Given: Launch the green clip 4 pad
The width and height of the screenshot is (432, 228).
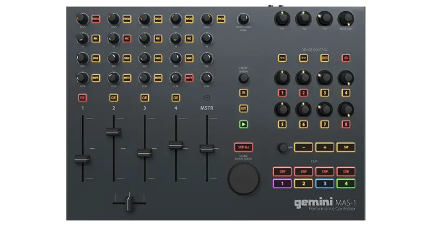Looking at the screenshot, I should pos(345,184).
